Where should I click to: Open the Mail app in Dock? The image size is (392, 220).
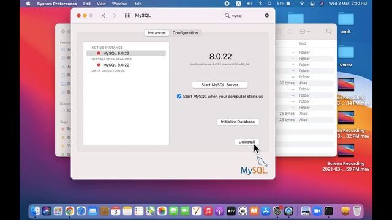point(92,211)
